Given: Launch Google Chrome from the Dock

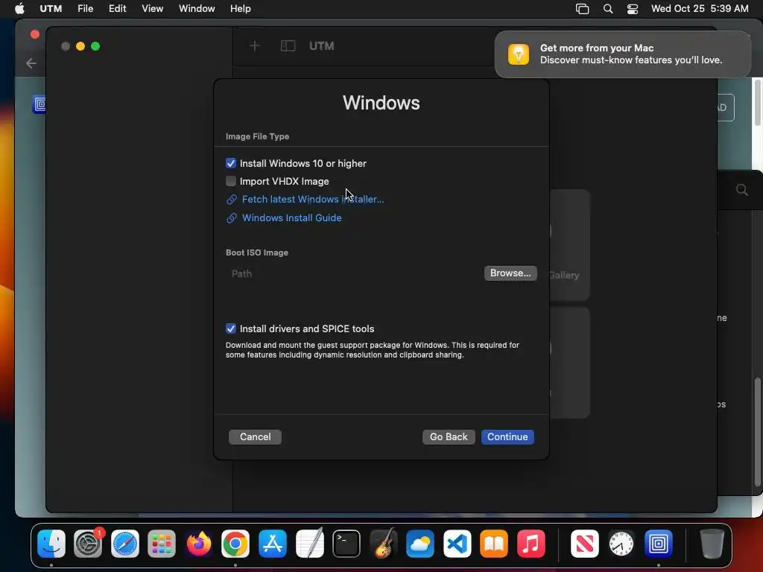Looking at the screenshot, I should 235,543.
